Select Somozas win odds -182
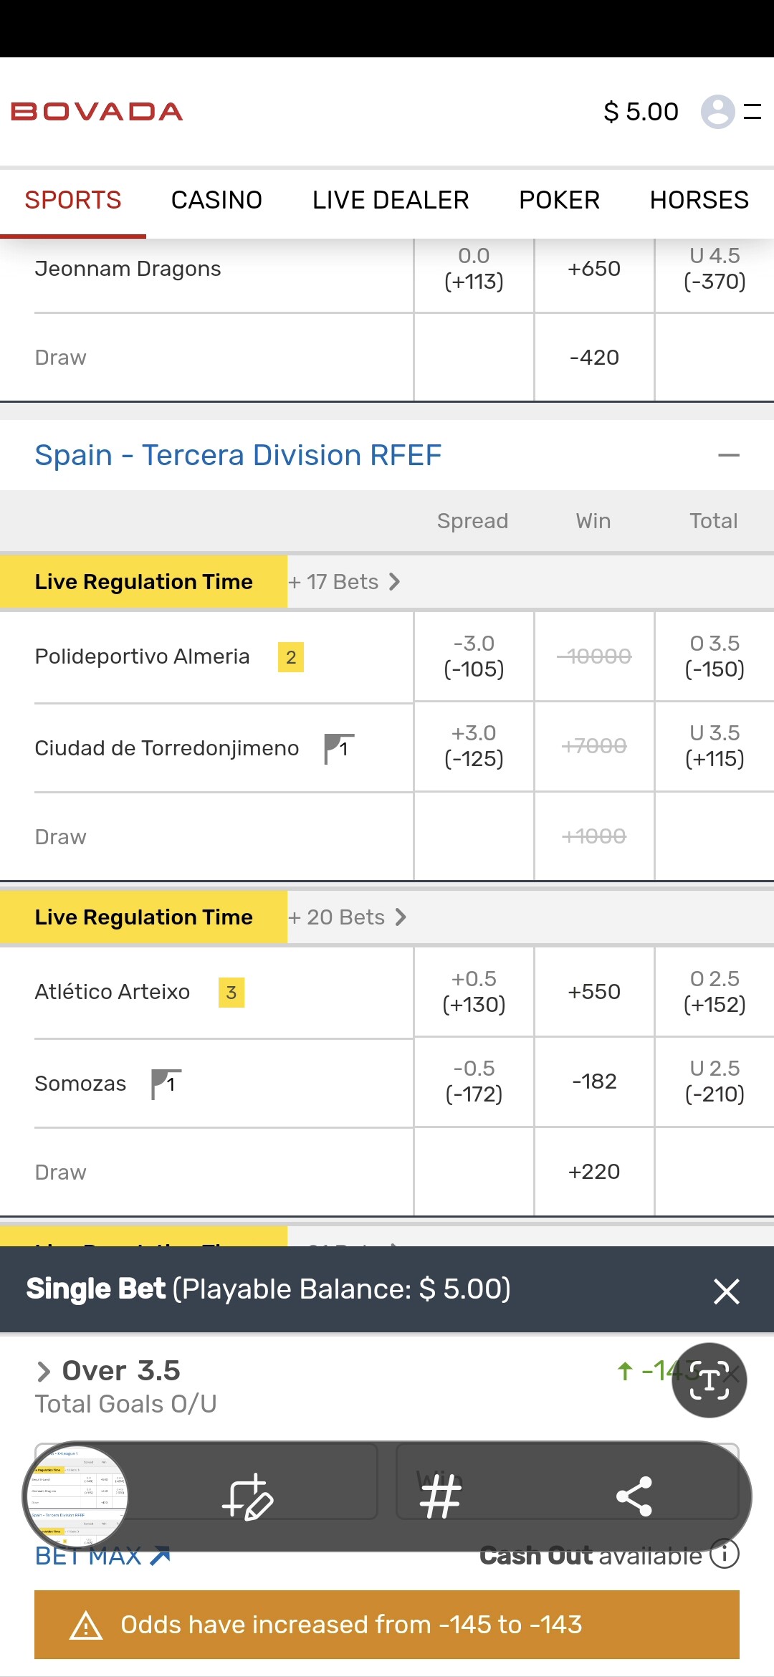774x1677 pixels. [x=594, y=1081]
